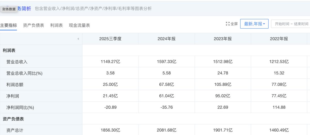Select the 利润表 tab

(56, 25)
